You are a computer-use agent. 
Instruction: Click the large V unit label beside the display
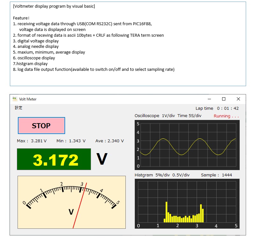pyautogui.click(x=102, y=159)
